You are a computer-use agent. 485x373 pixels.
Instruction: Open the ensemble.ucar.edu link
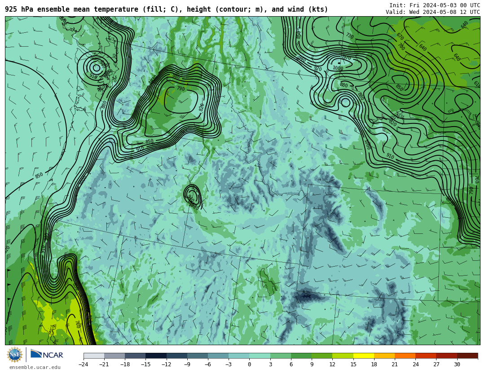(x=35, y=368)
